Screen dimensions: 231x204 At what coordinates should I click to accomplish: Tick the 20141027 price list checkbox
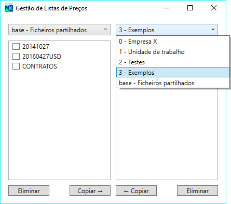16,47
